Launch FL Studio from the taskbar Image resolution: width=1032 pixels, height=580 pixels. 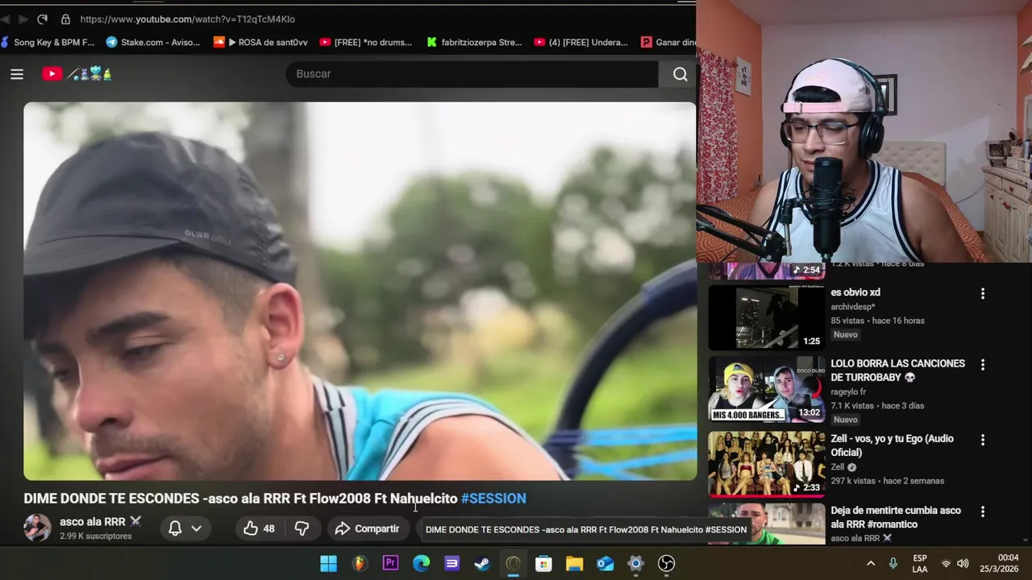(x=360, y=563)
